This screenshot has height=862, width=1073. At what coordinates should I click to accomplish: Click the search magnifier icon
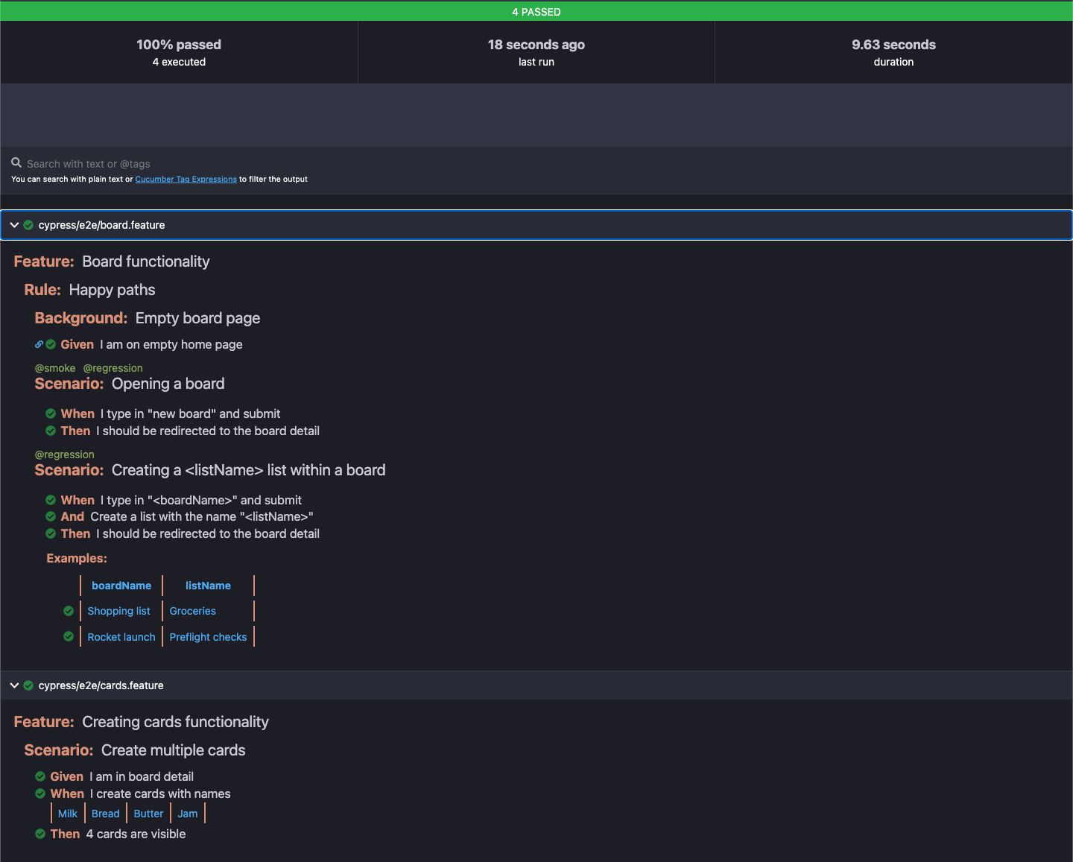16,162
